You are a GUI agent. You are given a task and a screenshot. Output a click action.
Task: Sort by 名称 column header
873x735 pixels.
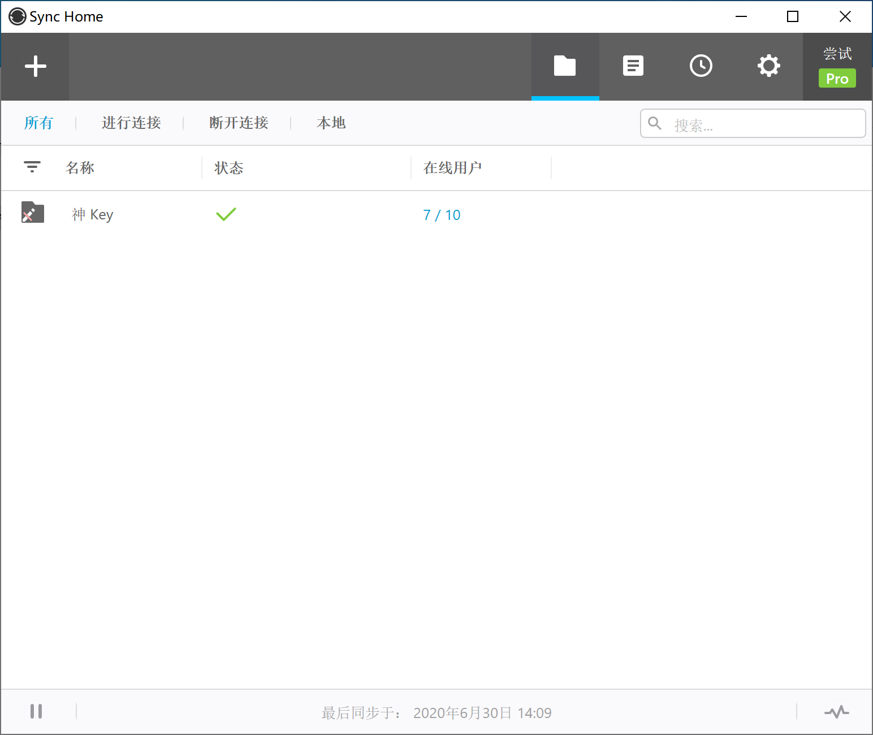[80, 167]
